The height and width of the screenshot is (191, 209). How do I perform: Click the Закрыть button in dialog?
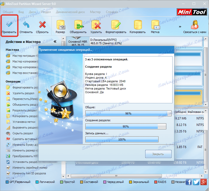158,154
